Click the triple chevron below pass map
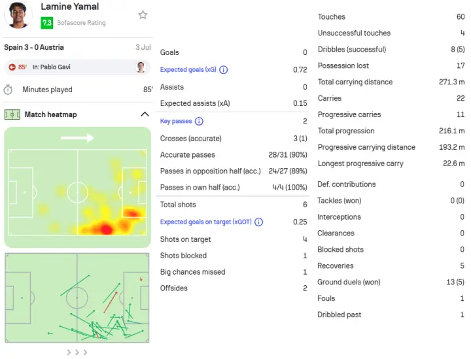Viewport: 471px width, 359px height. (x=77, y=352)
